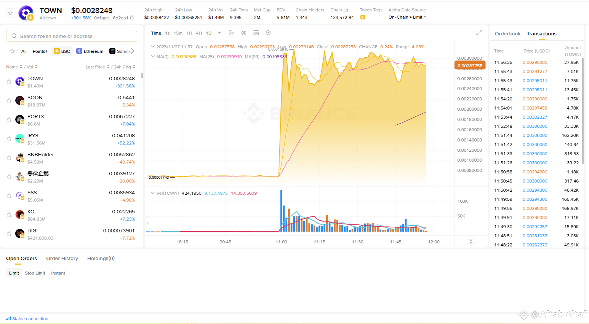Copy the contract address 0x1aae...6d2da1
Screen dimensions: 589x324
pyautogui.click(x=132, y=18)
